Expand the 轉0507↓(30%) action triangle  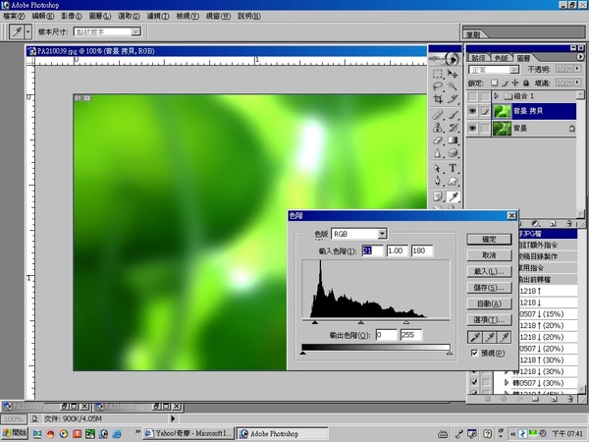click(507, 383)
